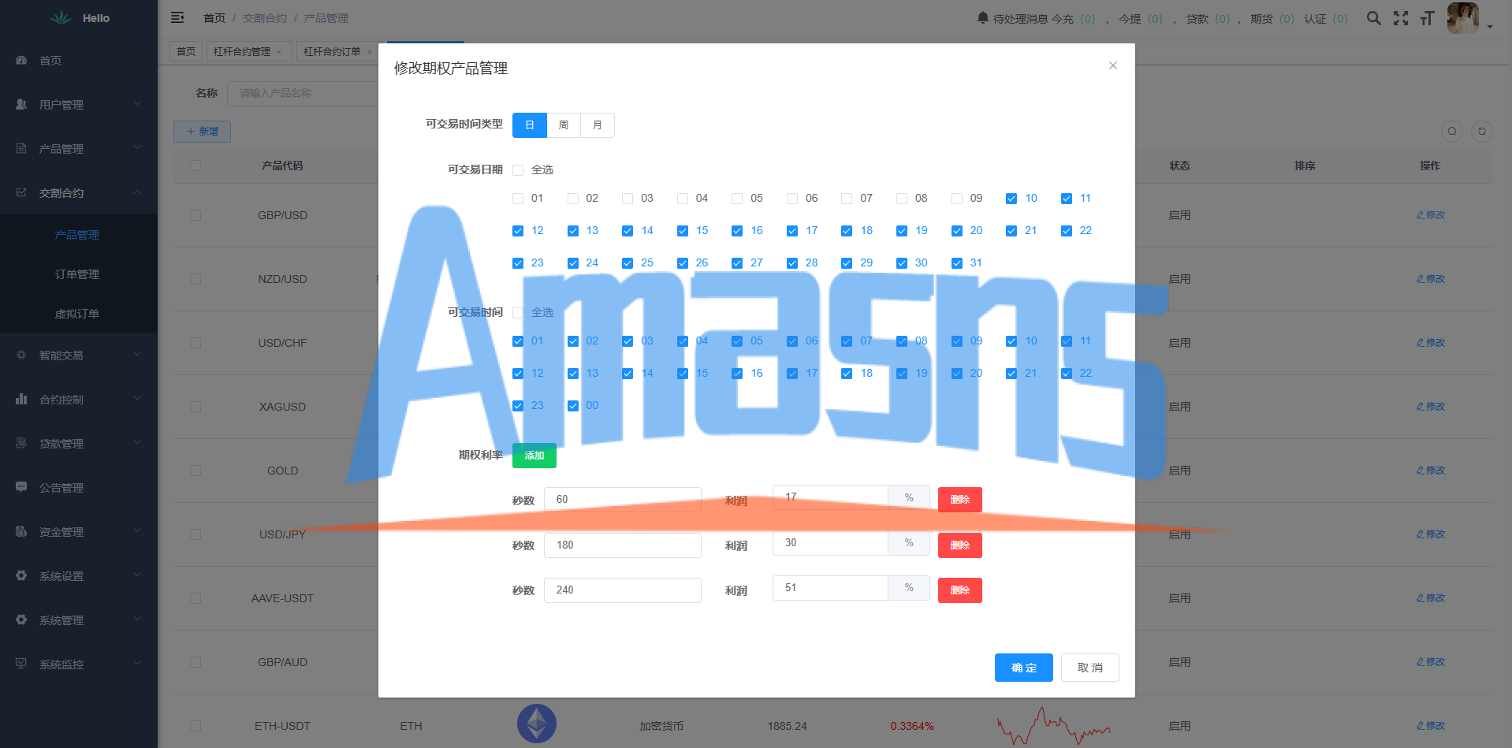Switch to the 首页 tab below the header
This screenshot has height=748, width=1512.
click(x=186, y=52)
